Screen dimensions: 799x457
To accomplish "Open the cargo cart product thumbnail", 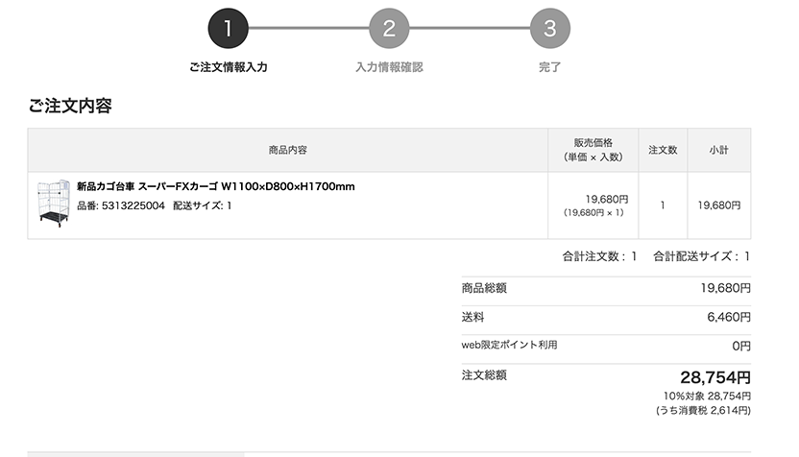I will pos(54,204).
